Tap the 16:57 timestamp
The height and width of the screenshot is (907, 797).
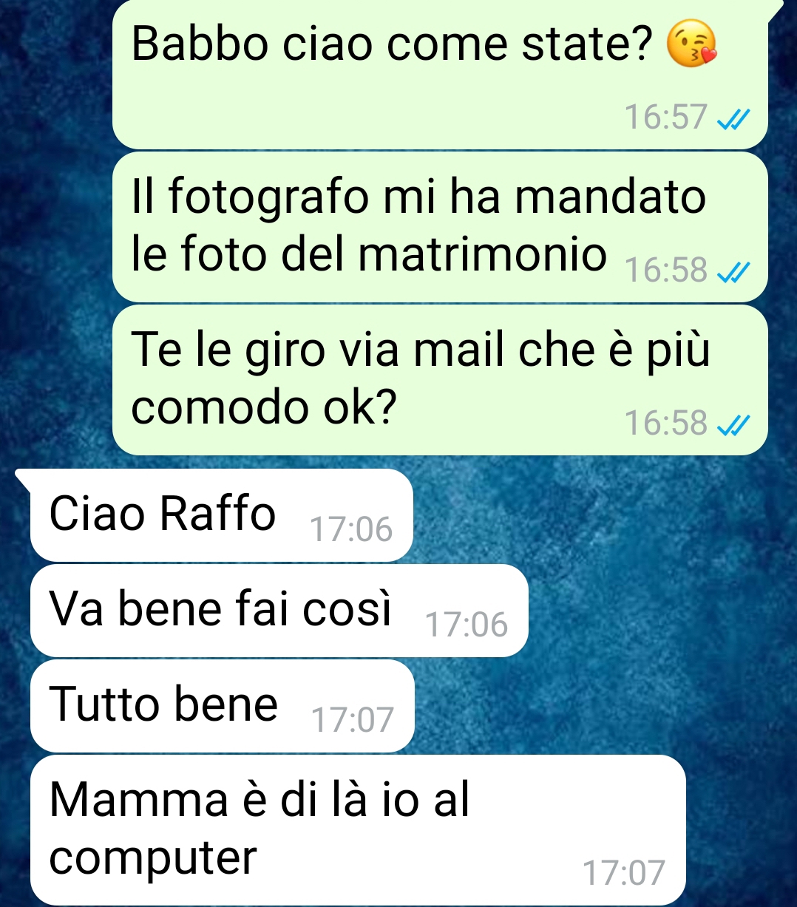(666, 118)
